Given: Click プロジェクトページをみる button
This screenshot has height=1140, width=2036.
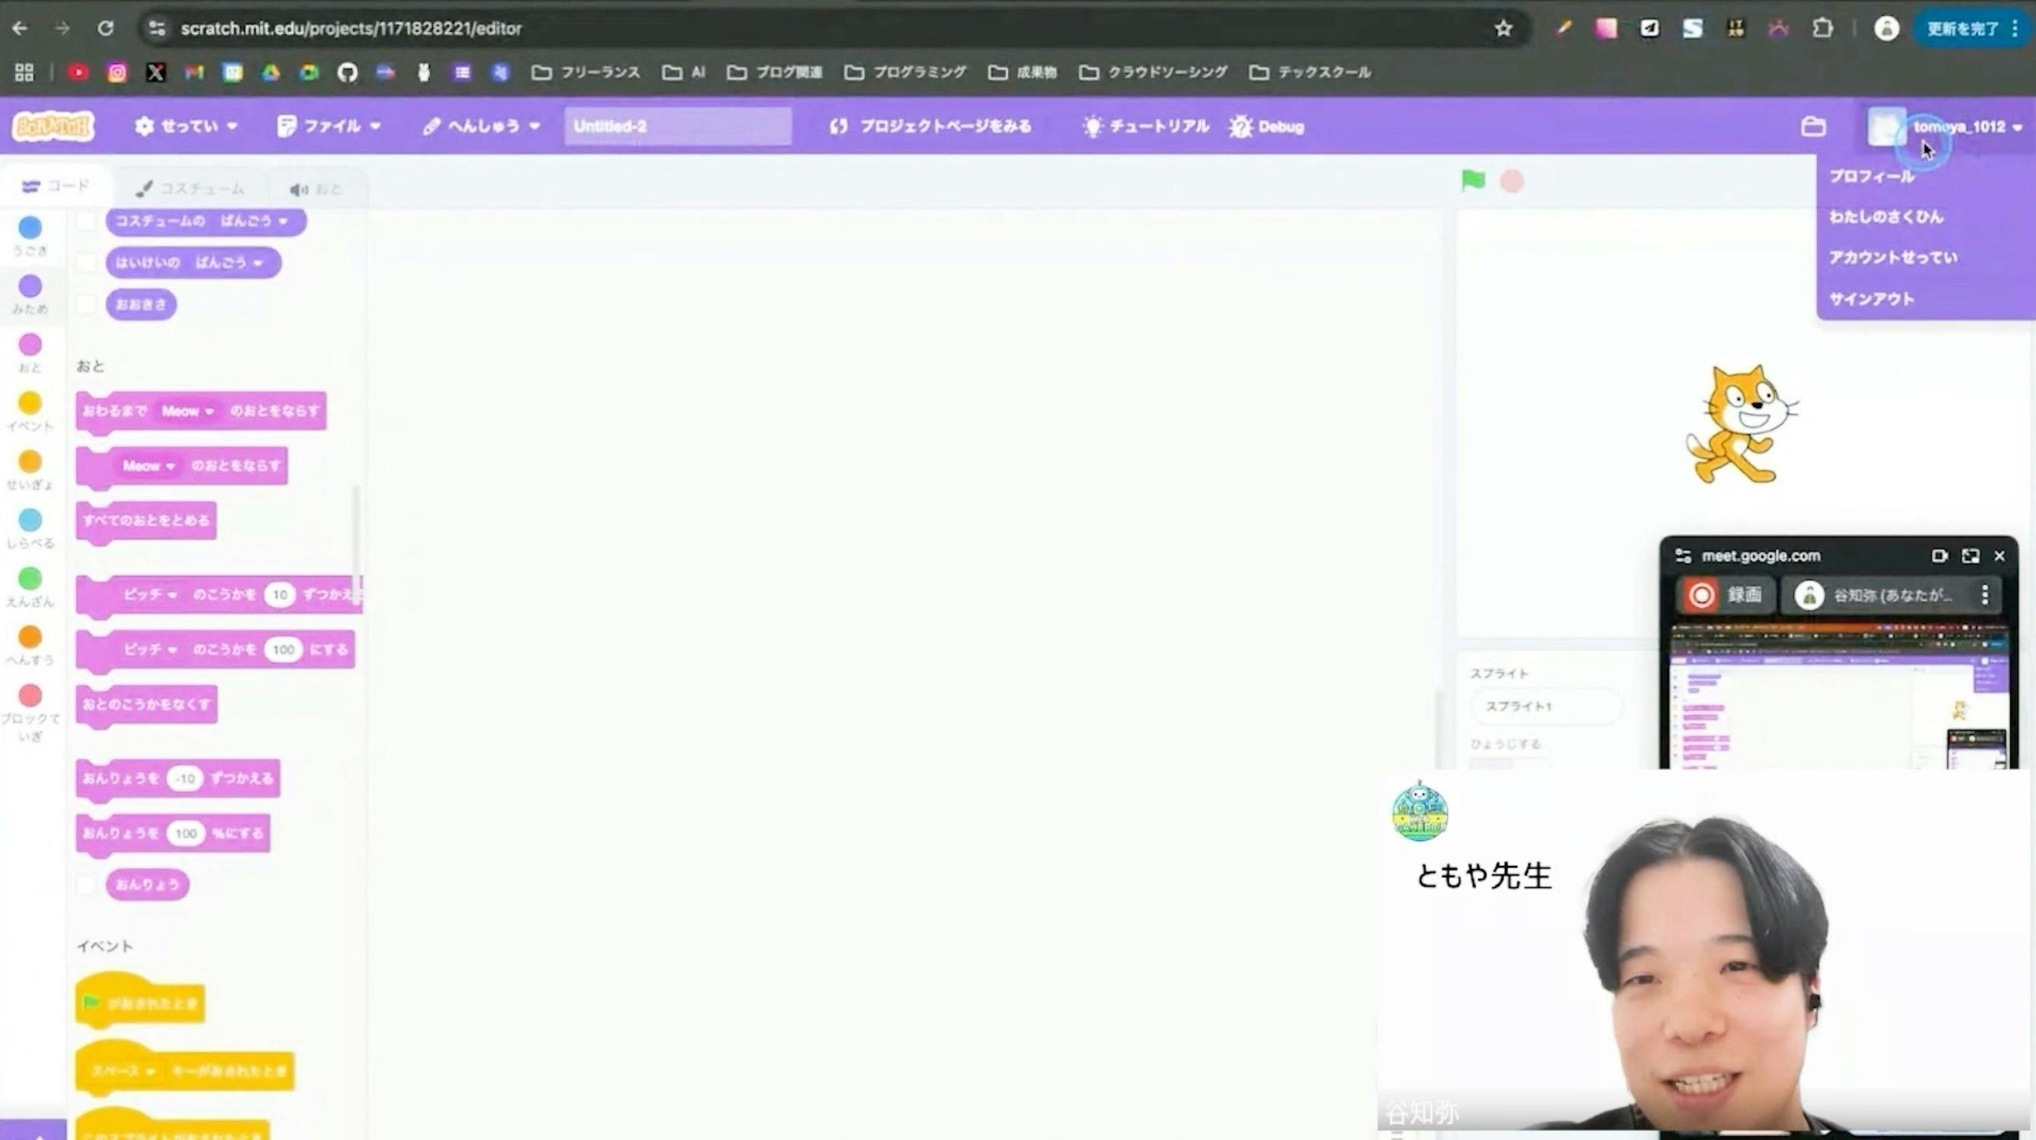Looking at the screenshot, I should 931,126.
